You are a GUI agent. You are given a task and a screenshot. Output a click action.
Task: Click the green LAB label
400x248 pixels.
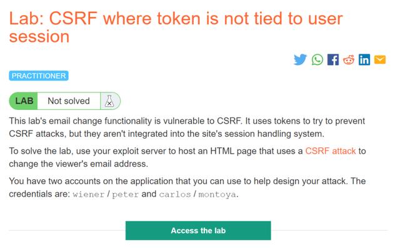tap(24, 101)
